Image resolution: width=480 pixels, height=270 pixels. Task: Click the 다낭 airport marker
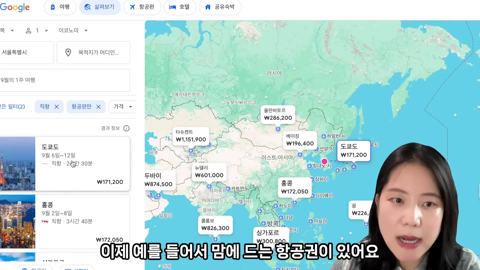(x=281, y=218)
